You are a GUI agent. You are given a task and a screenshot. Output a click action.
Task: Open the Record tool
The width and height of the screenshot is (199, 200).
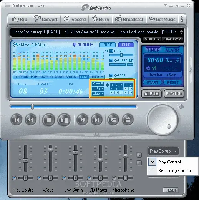(75, 19)
